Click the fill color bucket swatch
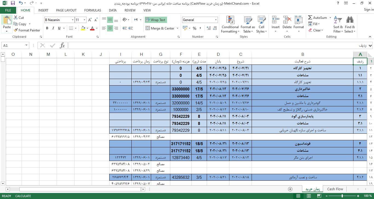This screenshot has height=199, width=374. [x=83, y=28]
